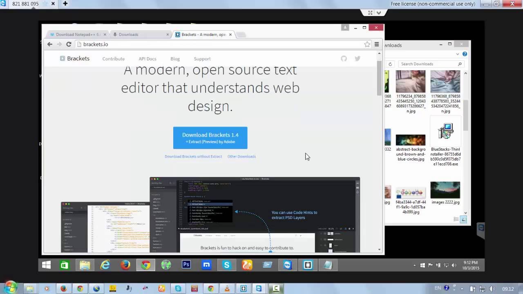Select the f4ba3344-a7df jpg file

coord(411,200)
